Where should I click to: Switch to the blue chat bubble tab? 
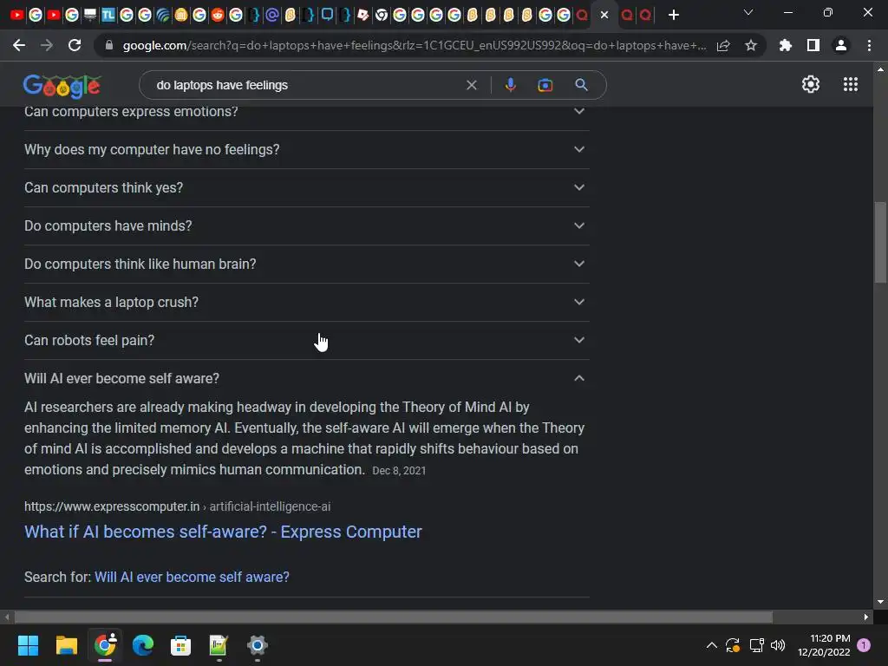[327, 16]
